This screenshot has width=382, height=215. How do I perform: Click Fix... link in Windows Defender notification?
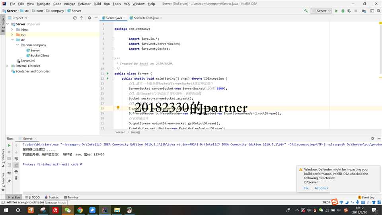(307, 188)
